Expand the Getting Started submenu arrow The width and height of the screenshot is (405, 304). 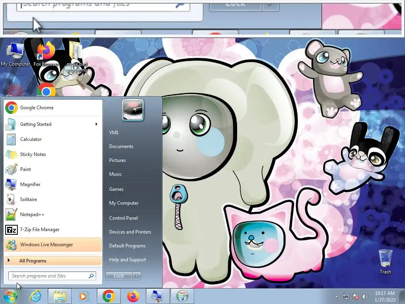(97, 124)
